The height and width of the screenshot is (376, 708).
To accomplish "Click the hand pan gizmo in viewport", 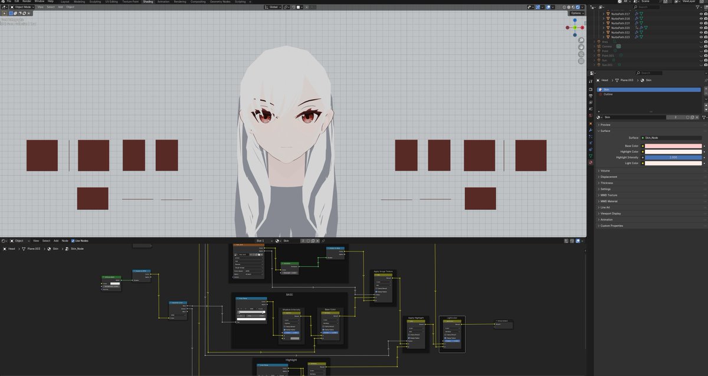I will [x=581, y=47].
